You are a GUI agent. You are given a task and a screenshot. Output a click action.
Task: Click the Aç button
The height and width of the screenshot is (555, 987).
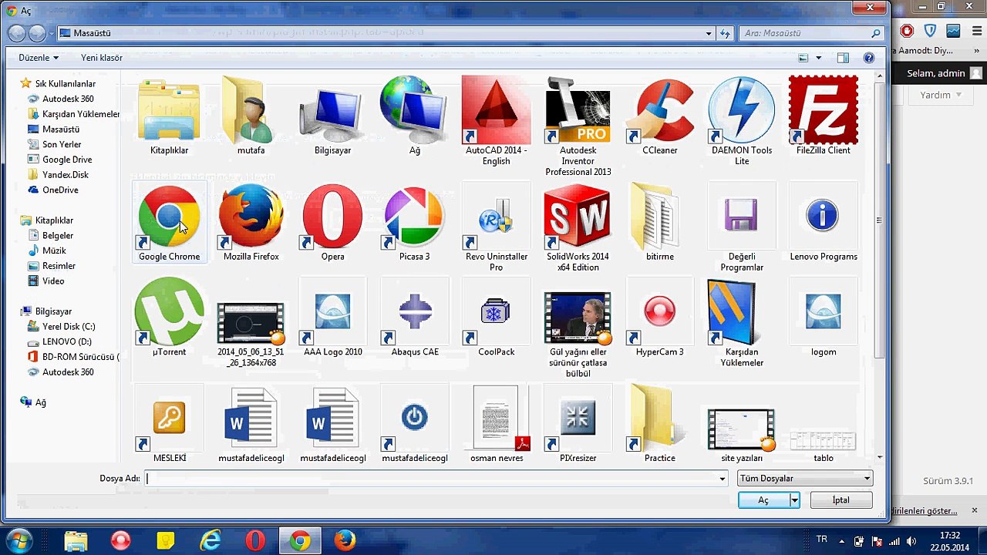[x=763, y=500]
